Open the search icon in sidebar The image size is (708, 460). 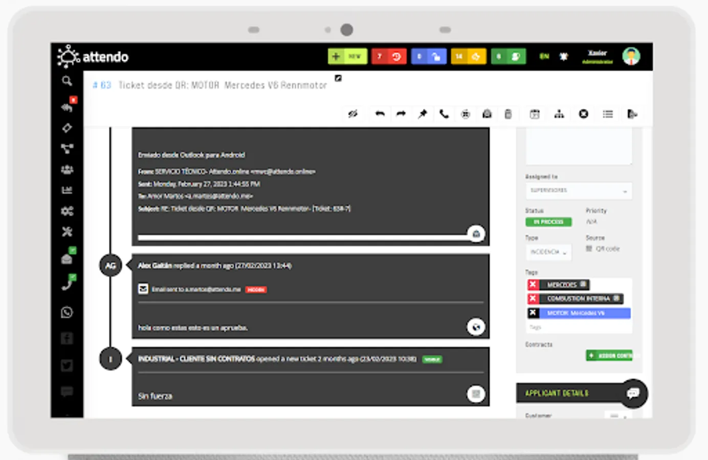point(67,81)
